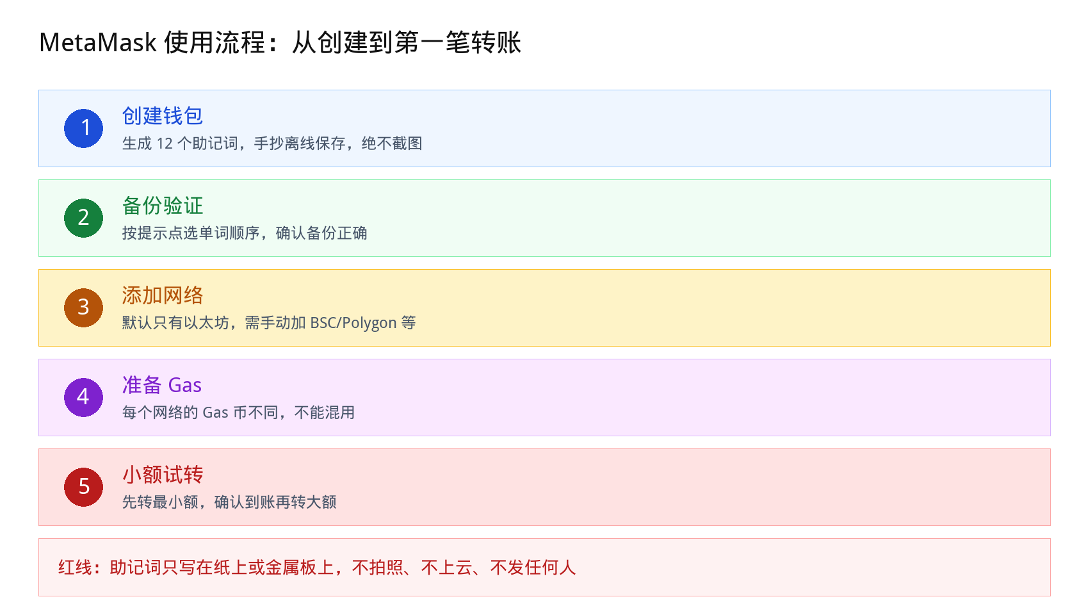Click the red number 5 circle
Image resolution: width=1086 pixels, height=615 pixels.
[x=83, y=487]
